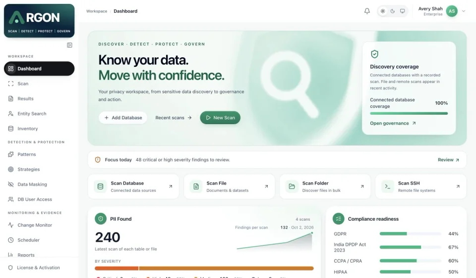Click connected database coverage progress bar
The image size is (476, 278).
click(409, 114)
